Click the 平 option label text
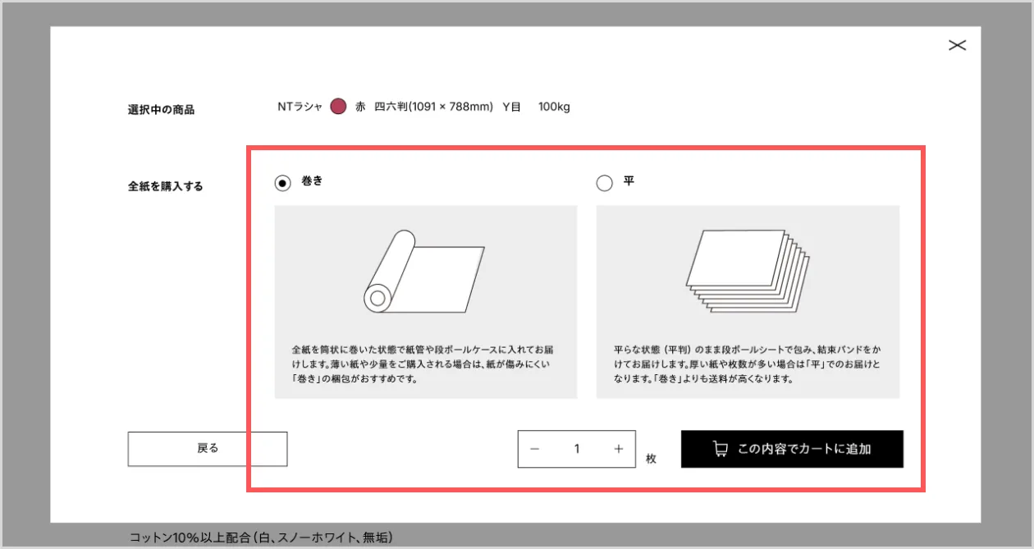The width and height of the screenshot is (1034, 549). (x=629, y=181)
